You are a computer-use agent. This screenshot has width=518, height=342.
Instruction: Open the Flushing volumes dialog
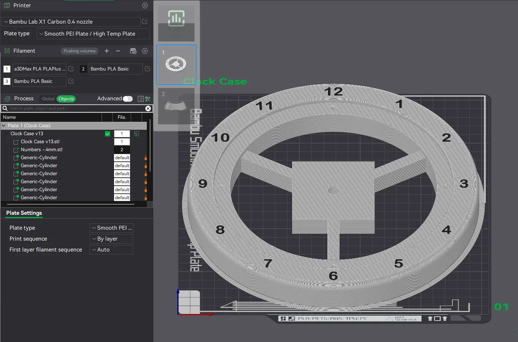[79, 51]
